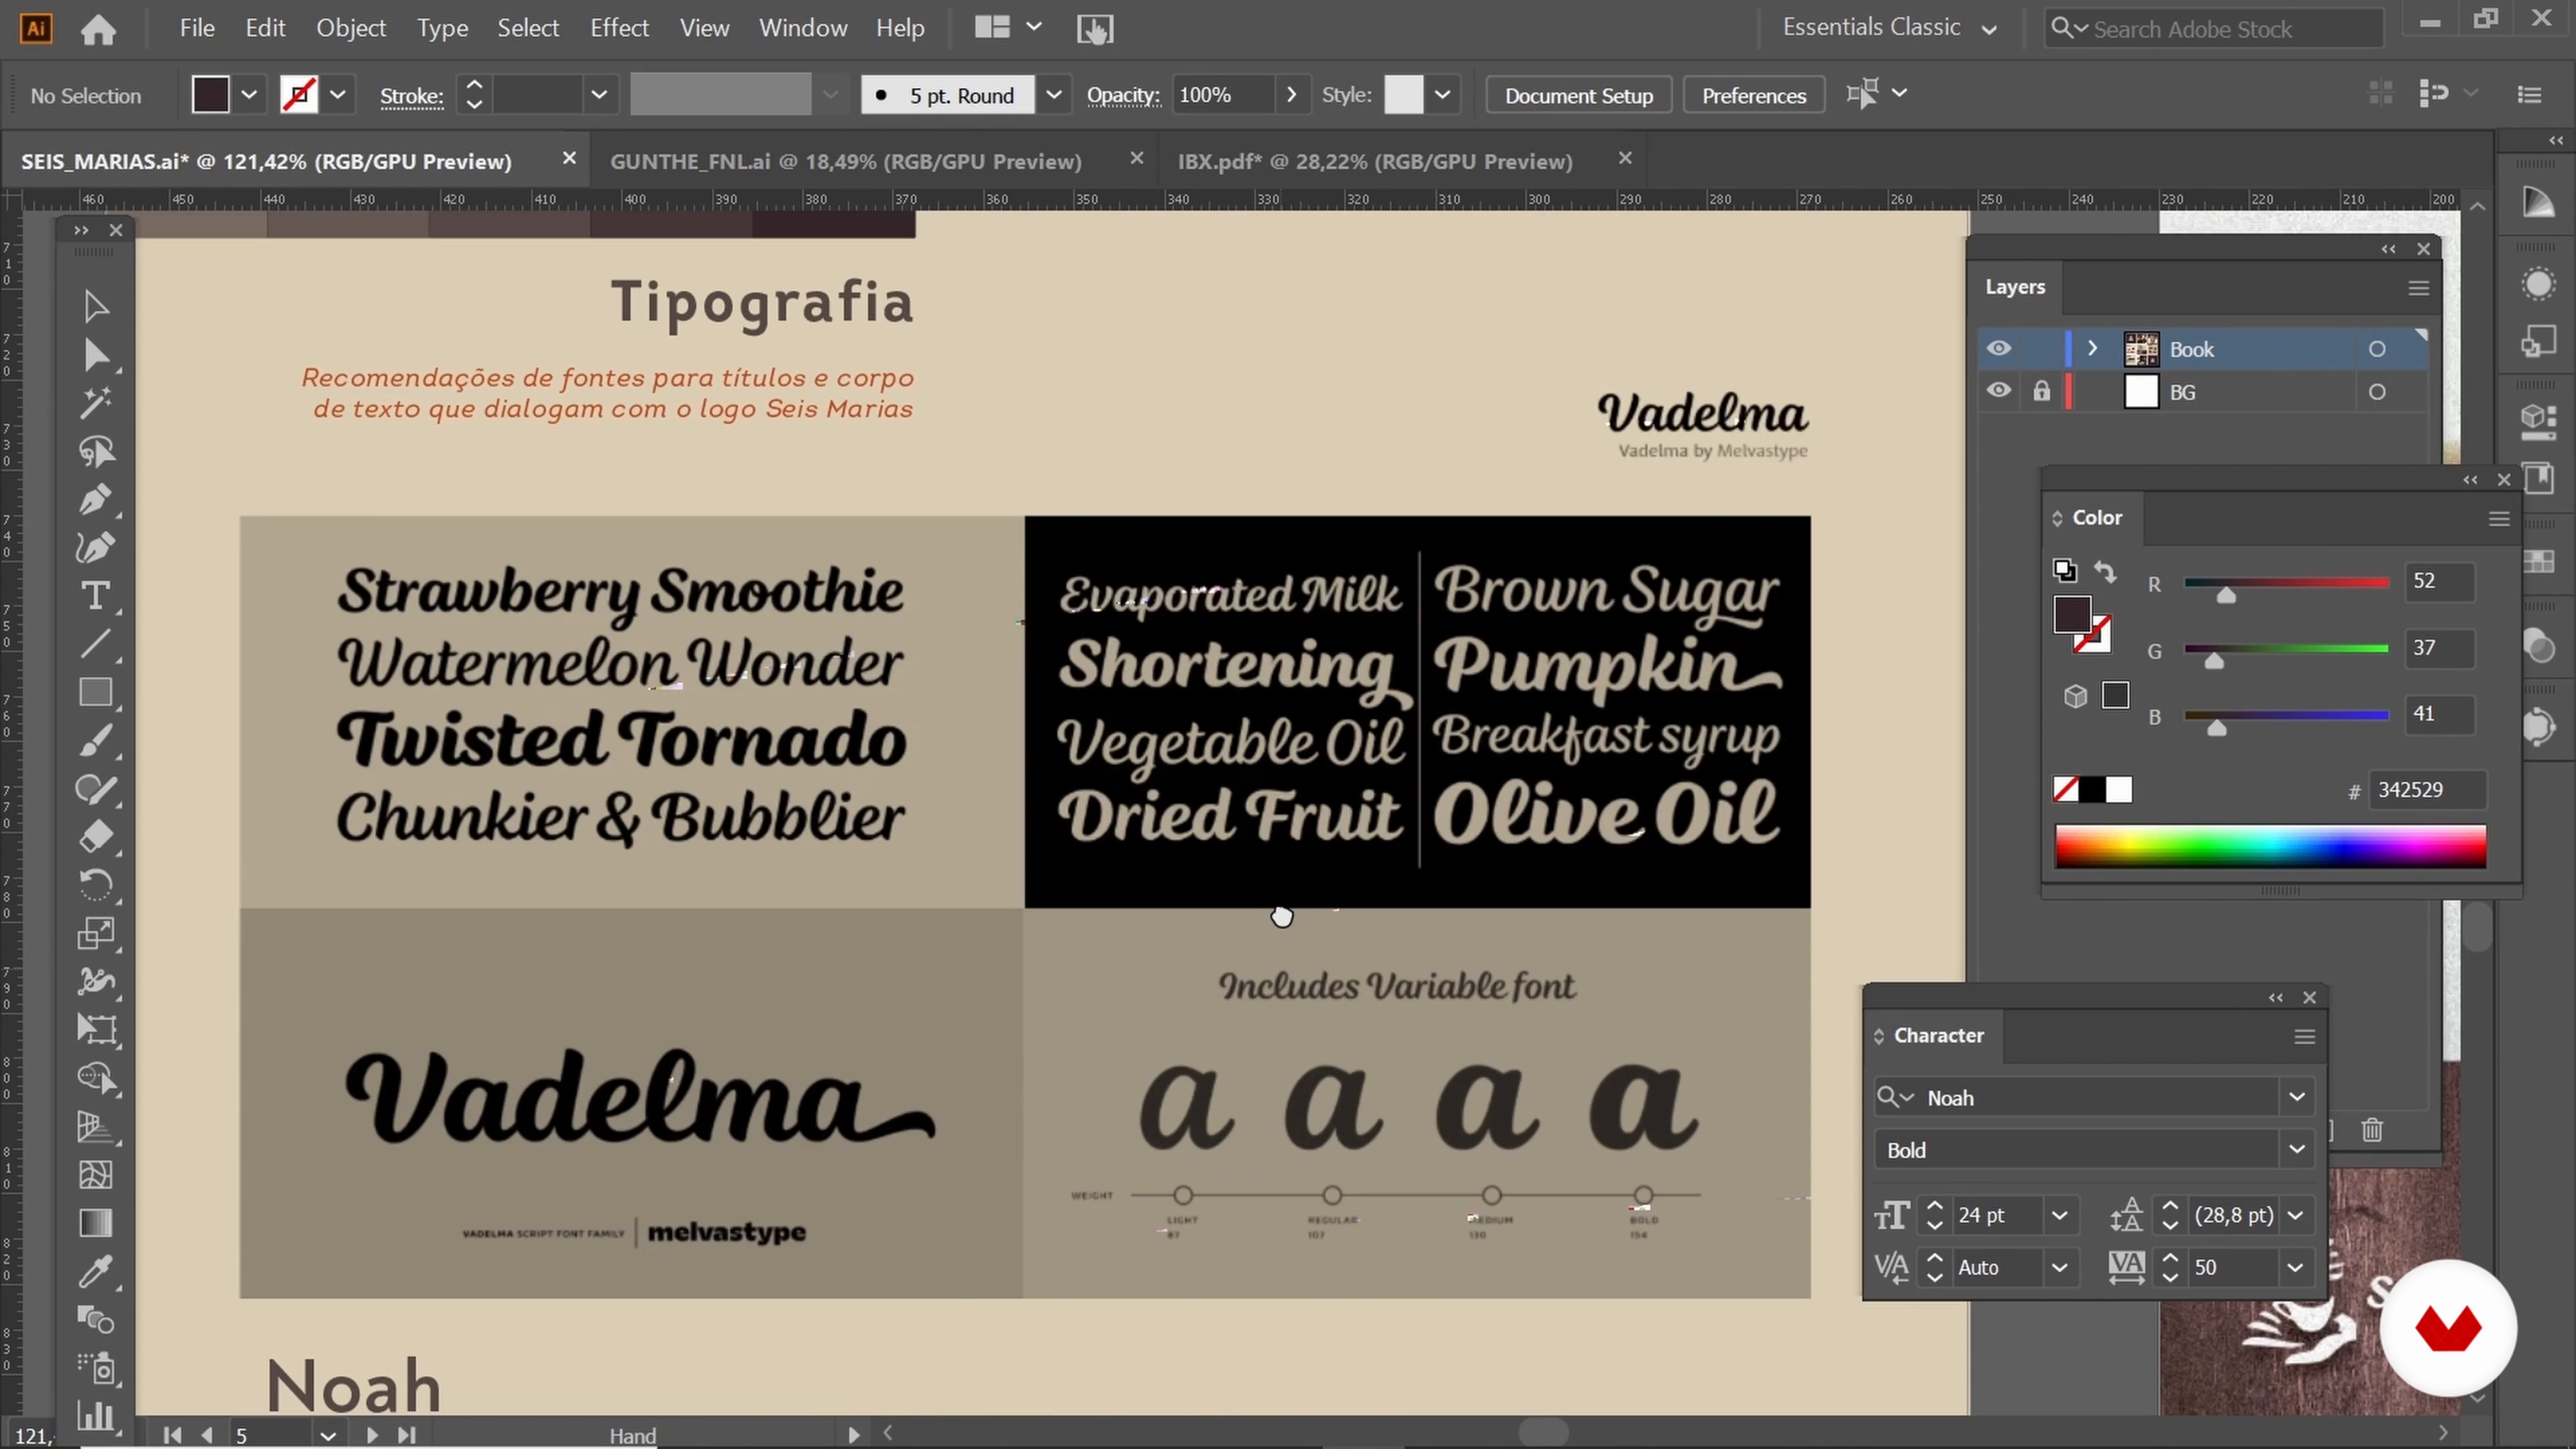This screenshot has height=1449, width=2576.
Task: Click the white swatch in Color panel
Action: [x=2118, y=789]
